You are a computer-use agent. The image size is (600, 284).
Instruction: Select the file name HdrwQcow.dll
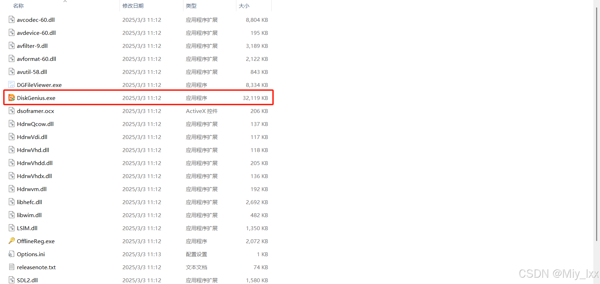click(35, 124)
